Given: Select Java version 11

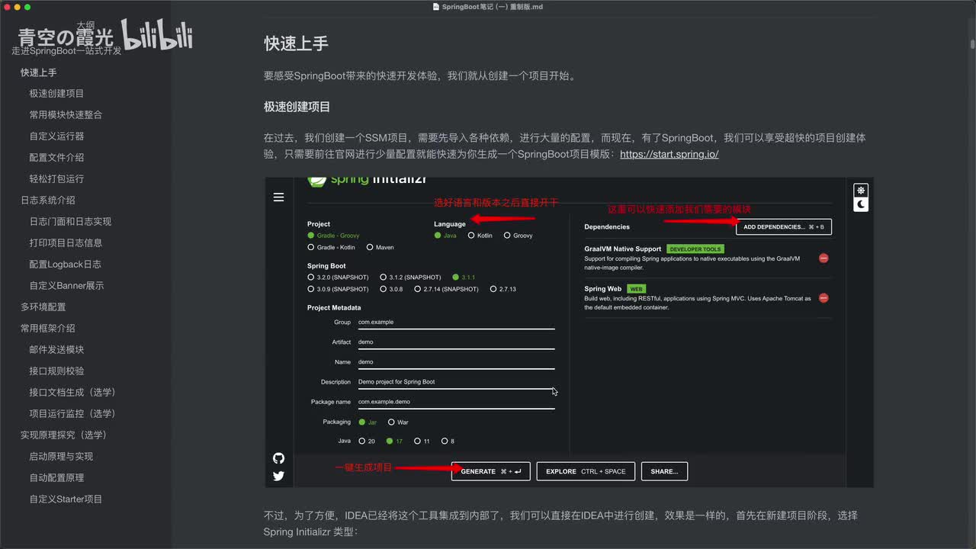Looking at the screenshot, I should tap(422, 441).
